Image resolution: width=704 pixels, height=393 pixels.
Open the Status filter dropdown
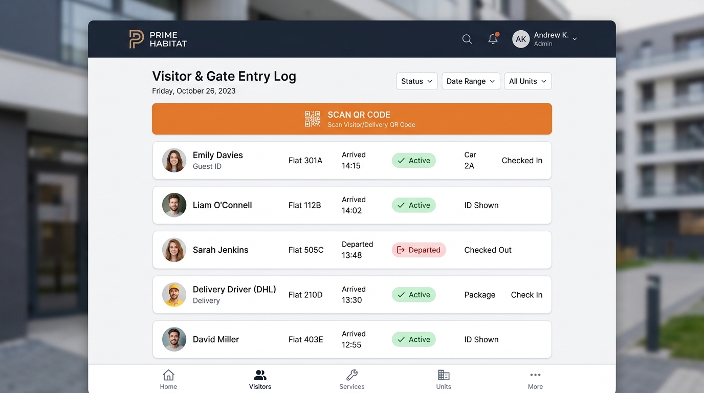[417, 81]
